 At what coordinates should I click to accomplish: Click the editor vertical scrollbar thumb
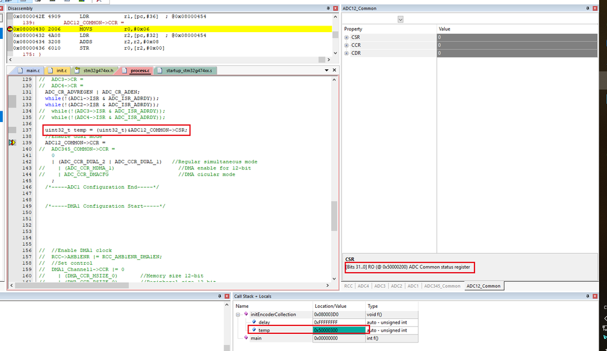[334, 216]
